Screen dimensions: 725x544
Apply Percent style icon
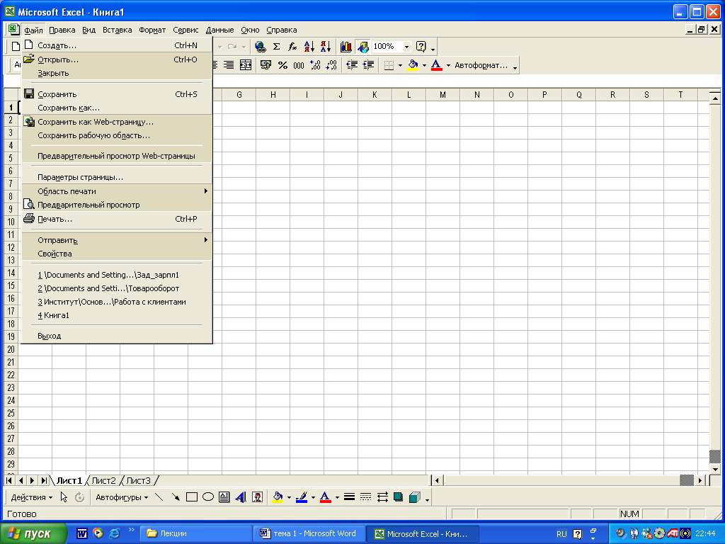282,65
